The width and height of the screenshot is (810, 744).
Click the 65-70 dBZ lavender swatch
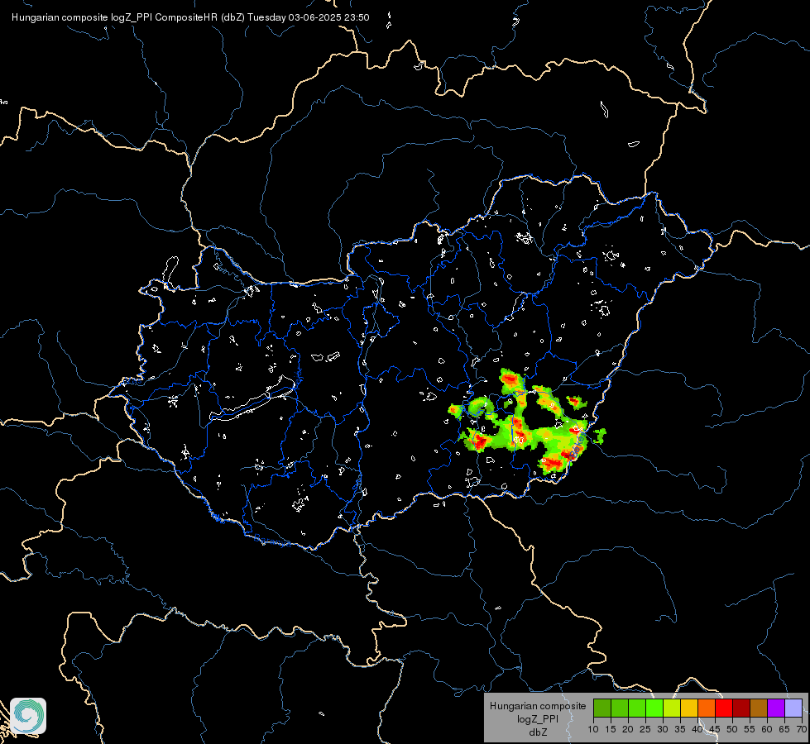click(793, 708)
